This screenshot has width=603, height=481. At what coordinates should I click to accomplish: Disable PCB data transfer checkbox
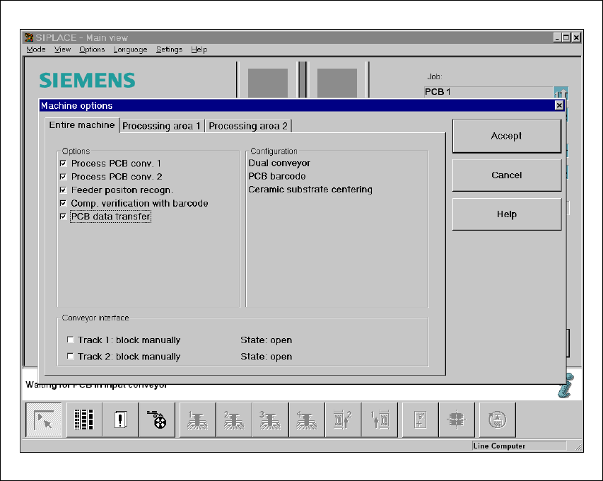point(63,216)
